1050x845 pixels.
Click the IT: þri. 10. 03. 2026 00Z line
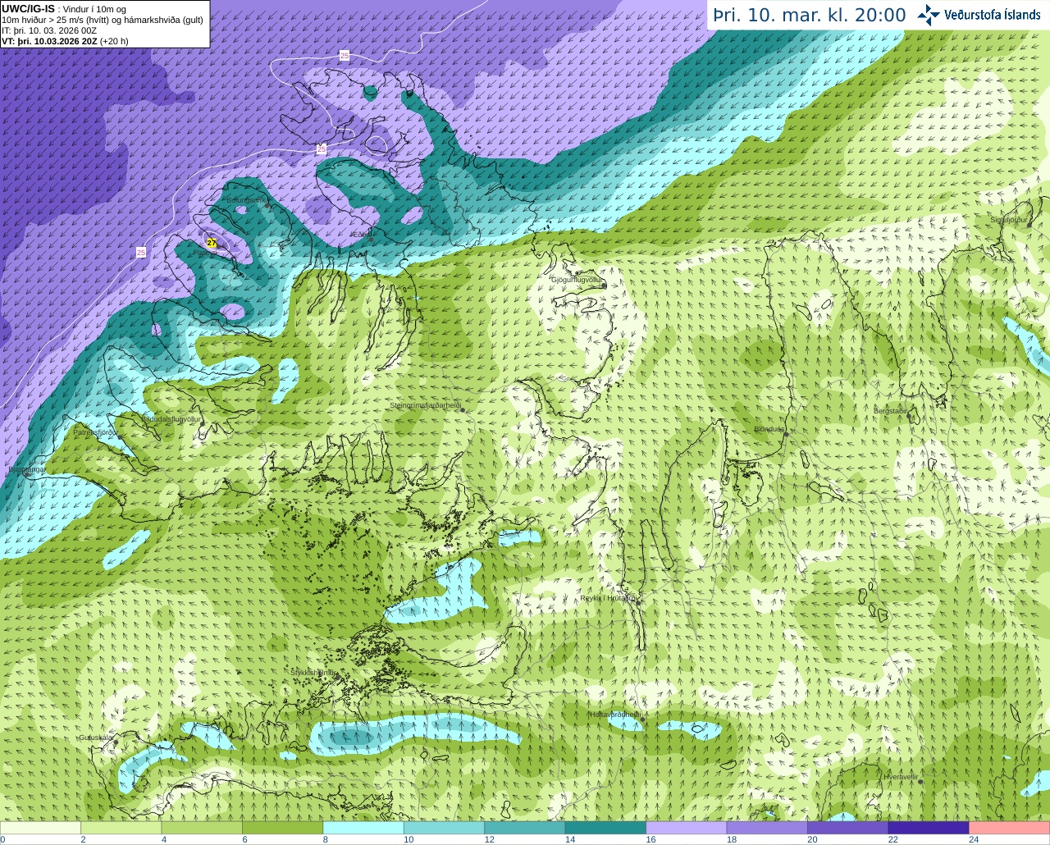pos(49,30)
